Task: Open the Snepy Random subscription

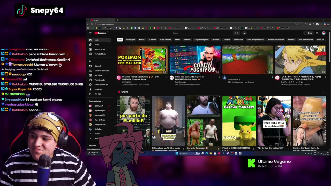Action: point(100,125)
